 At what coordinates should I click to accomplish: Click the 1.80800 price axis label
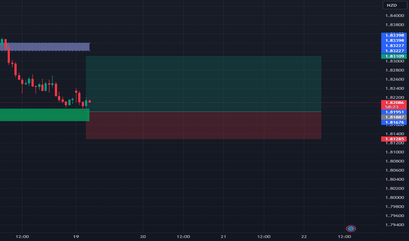(x=395, y=161)
